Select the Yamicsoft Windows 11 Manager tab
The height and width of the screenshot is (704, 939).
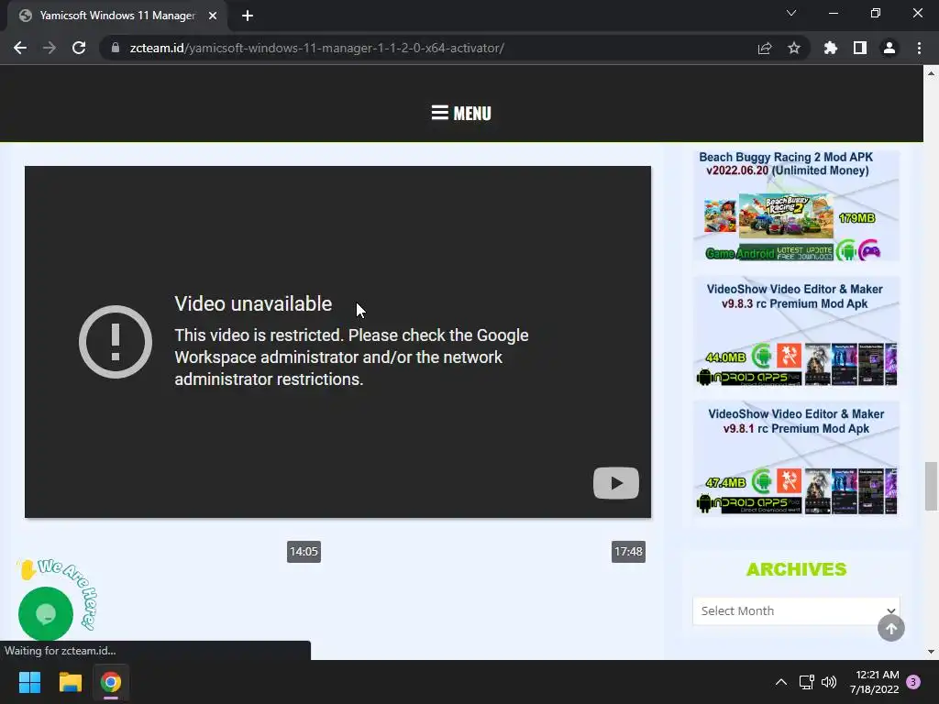coord(116,16)
